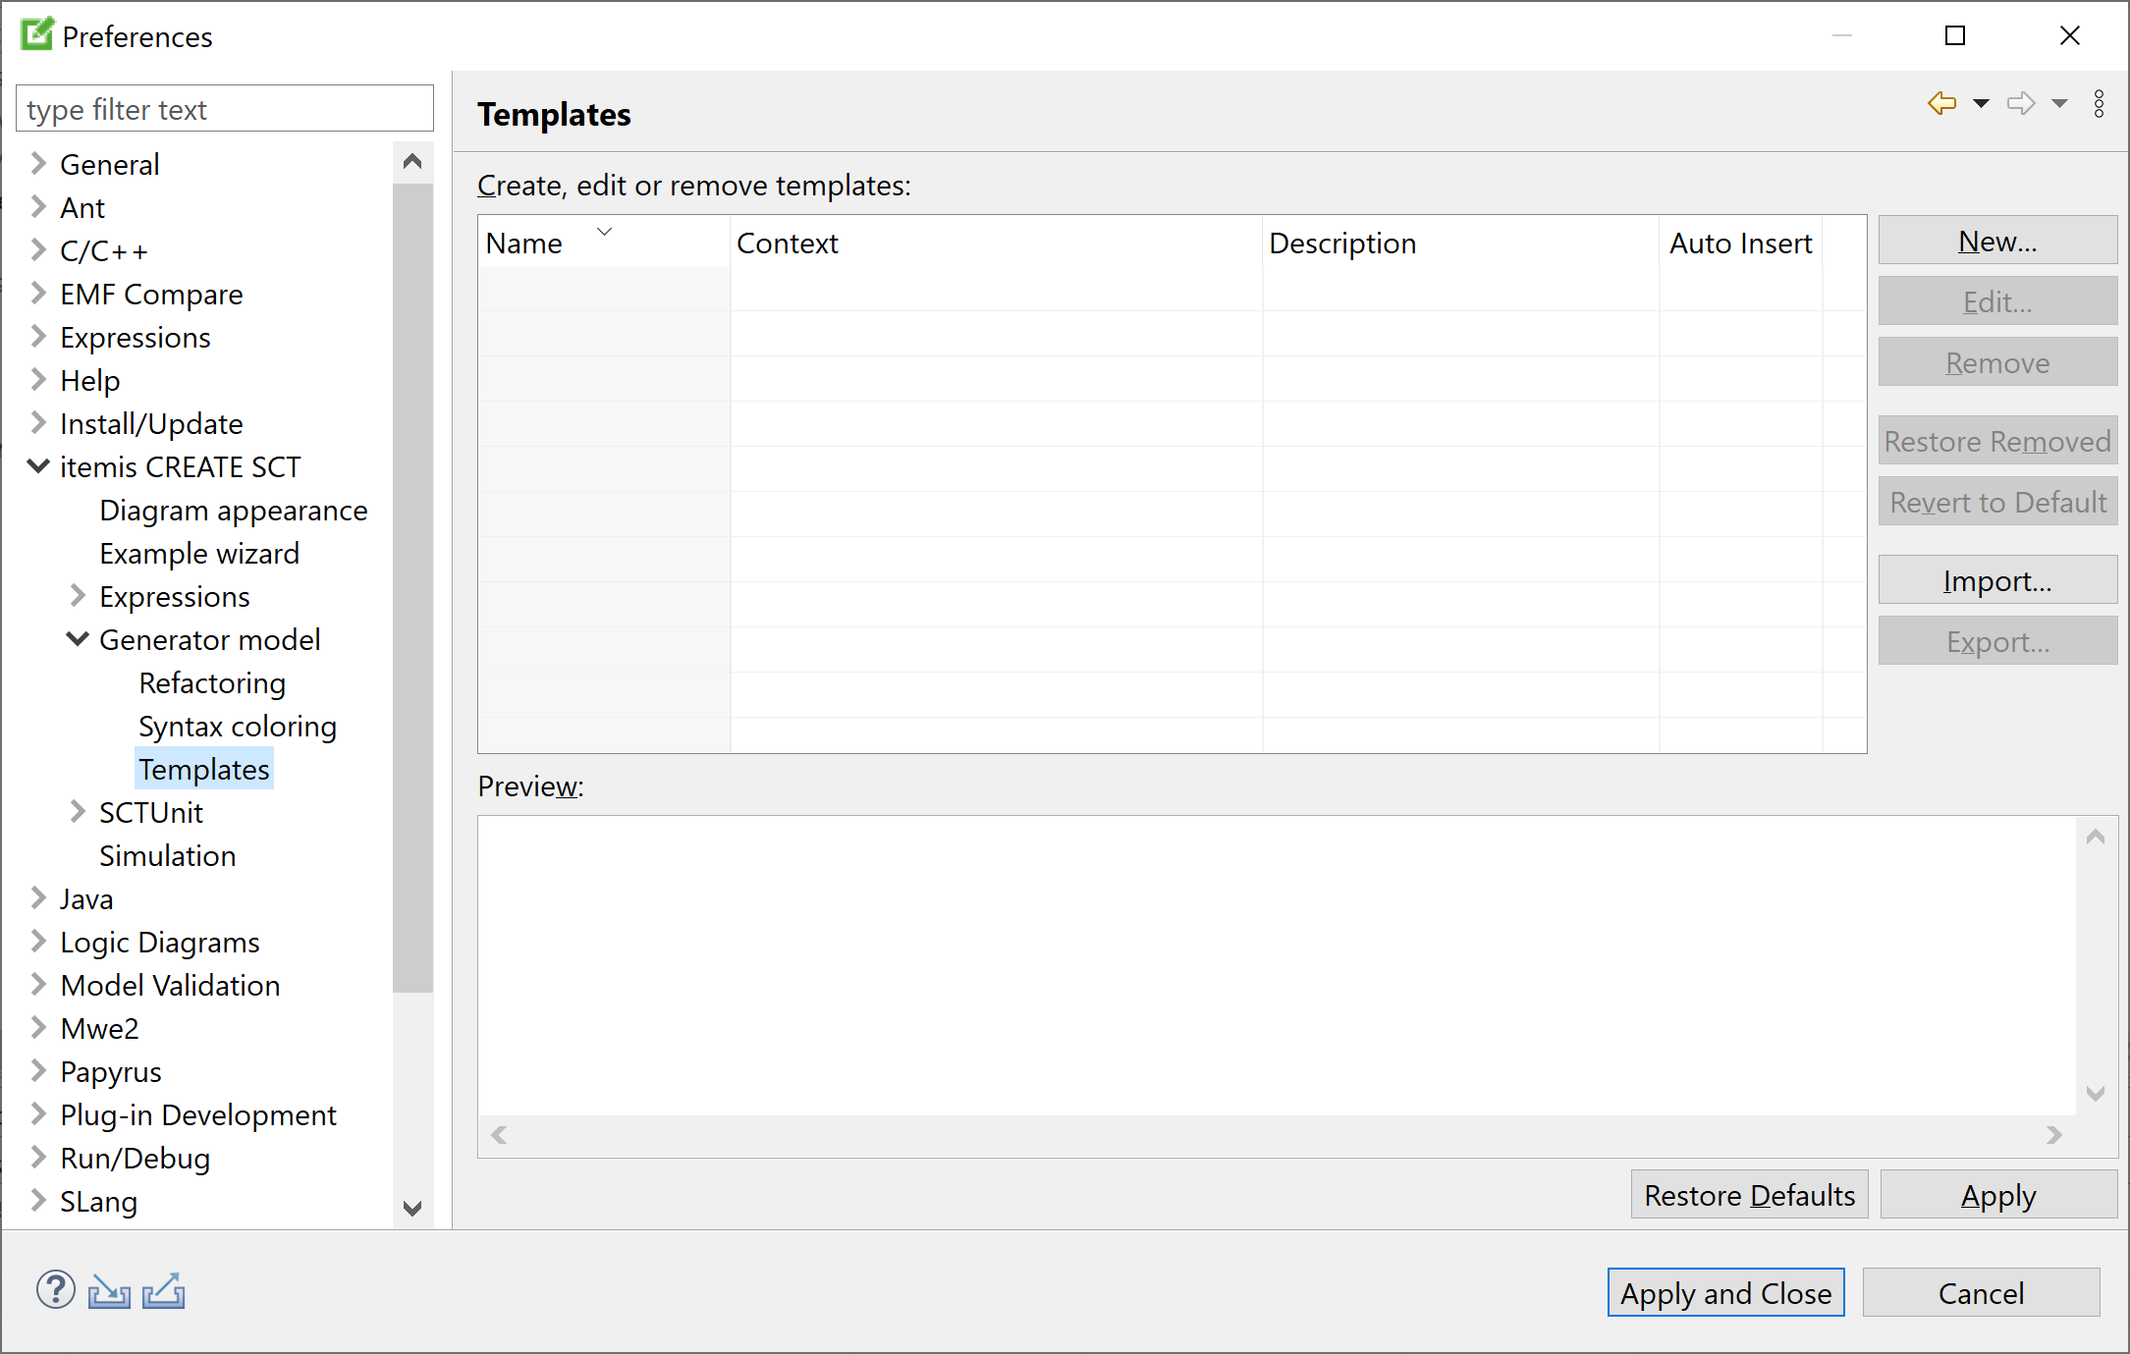Click the Apply button
The width and height of the screenshot is (2130, 1354).
[1998, 1195]
